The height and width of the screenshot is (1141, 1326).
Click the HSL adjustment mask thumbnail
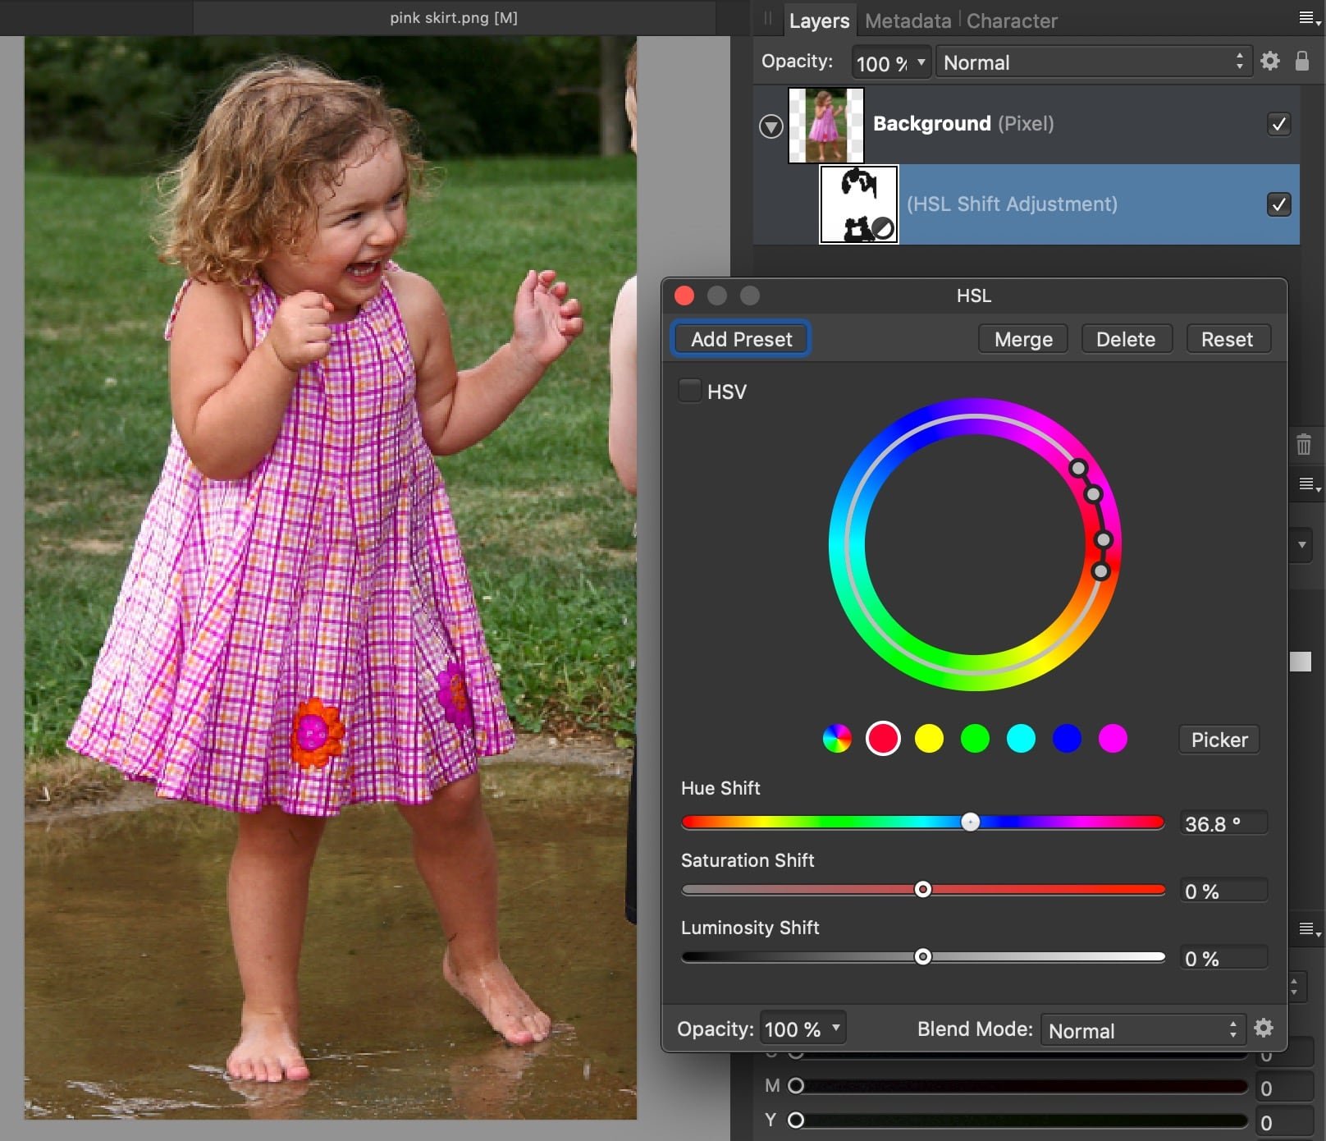[x=859, y=204]
